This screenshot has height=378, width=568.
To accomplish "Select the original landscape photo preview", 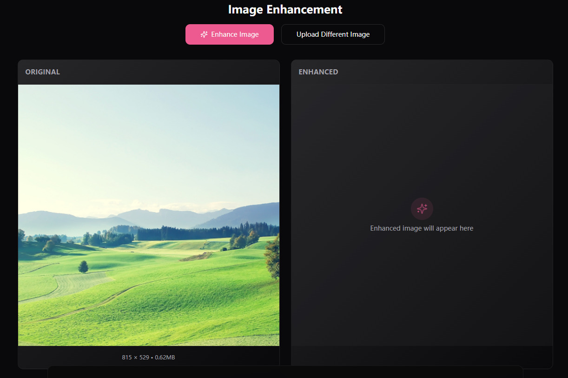I will coord(149,215).
